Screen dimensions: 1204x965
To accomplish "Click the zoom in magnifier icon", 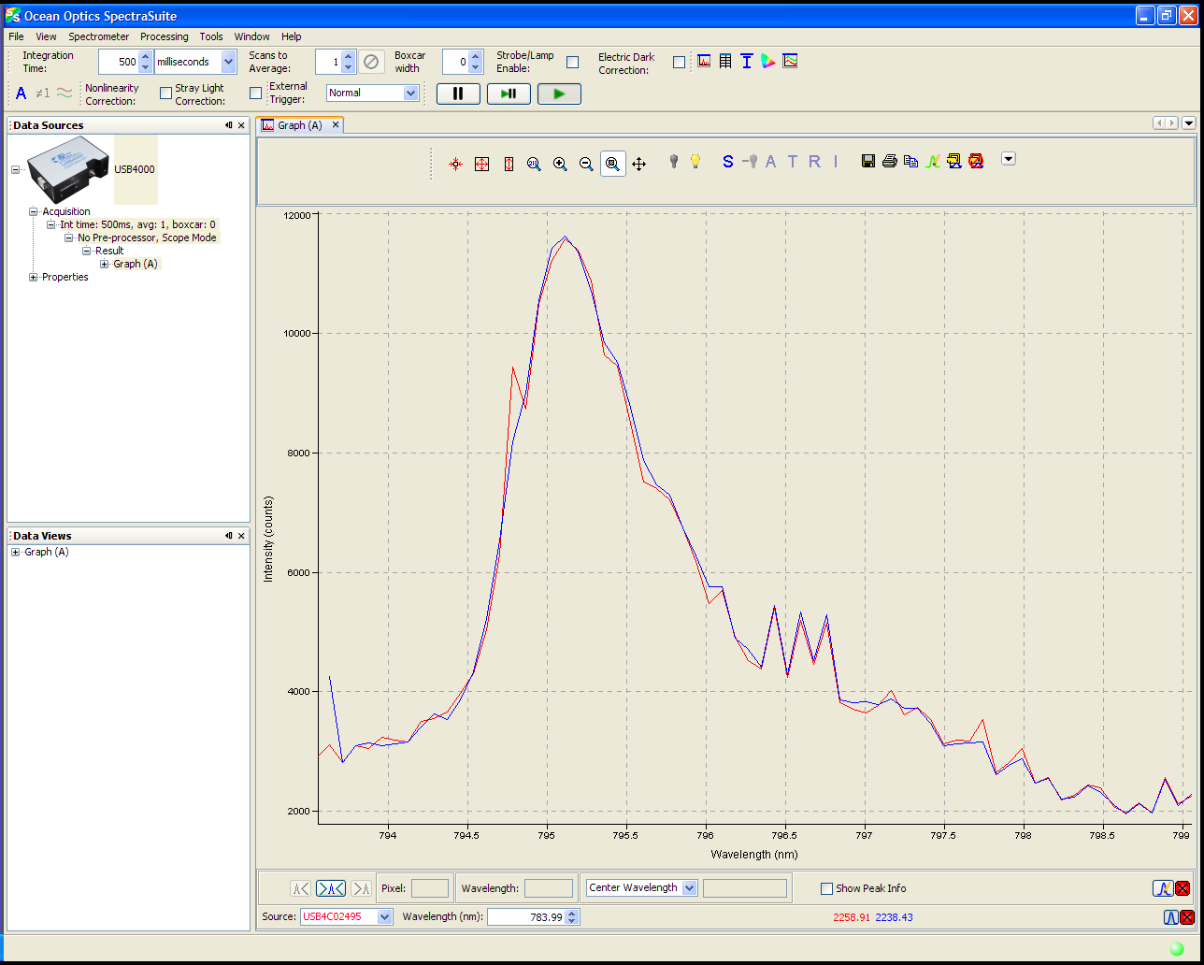I will (x=560, y=164).
